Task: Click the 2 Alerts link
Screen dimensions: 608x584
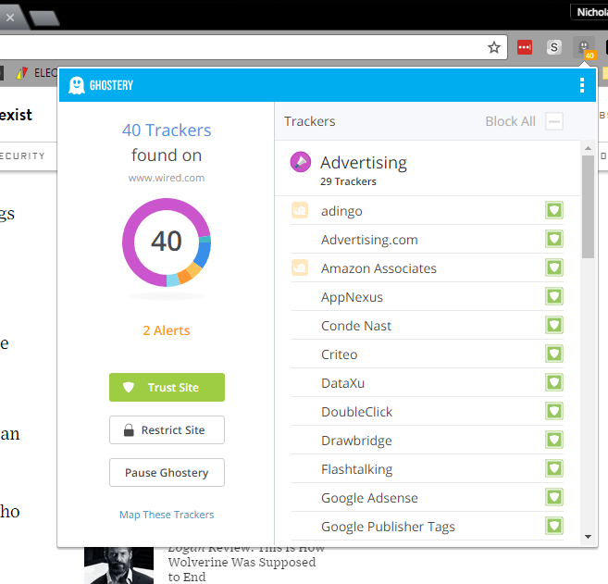Action: (x=167, y=330)
